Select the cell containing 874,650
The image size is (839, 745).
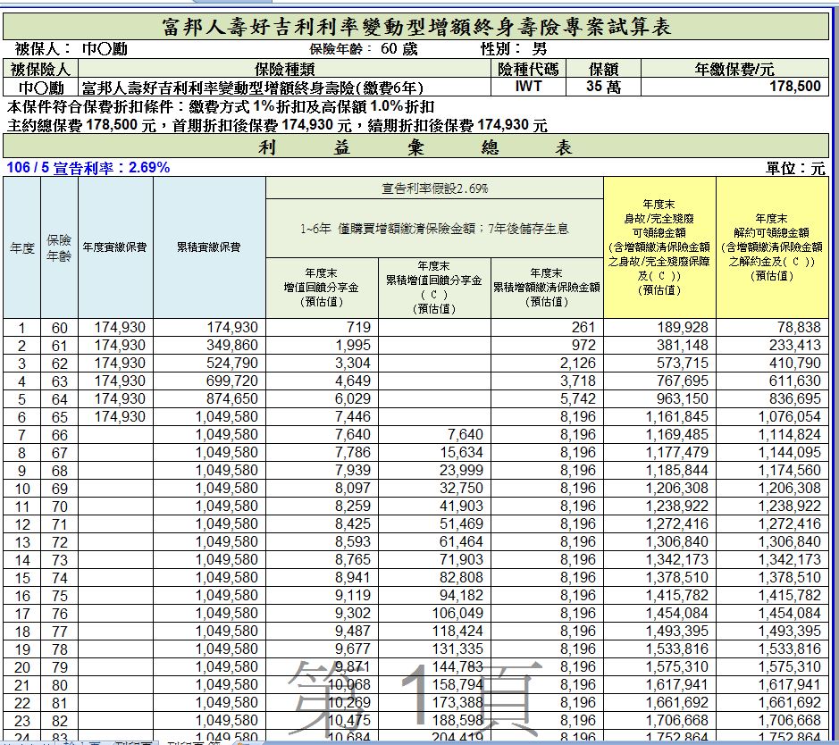tap(209, 399)
